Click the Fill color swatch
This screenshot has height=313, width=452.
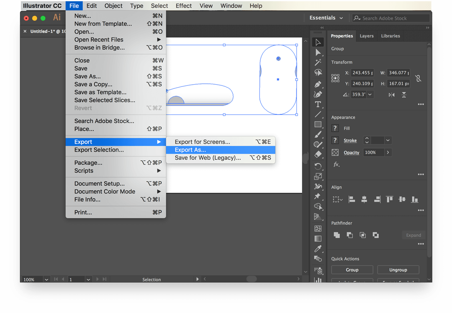point(335,128)
